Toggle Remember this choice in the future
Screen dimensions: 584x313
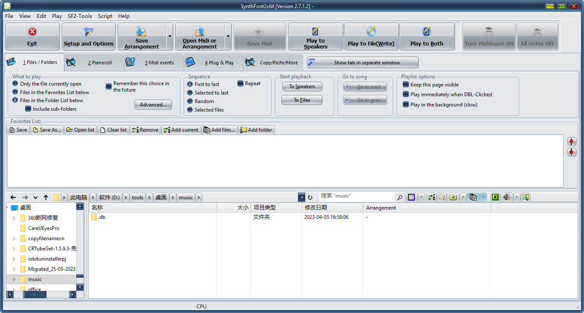pos(138,86)
